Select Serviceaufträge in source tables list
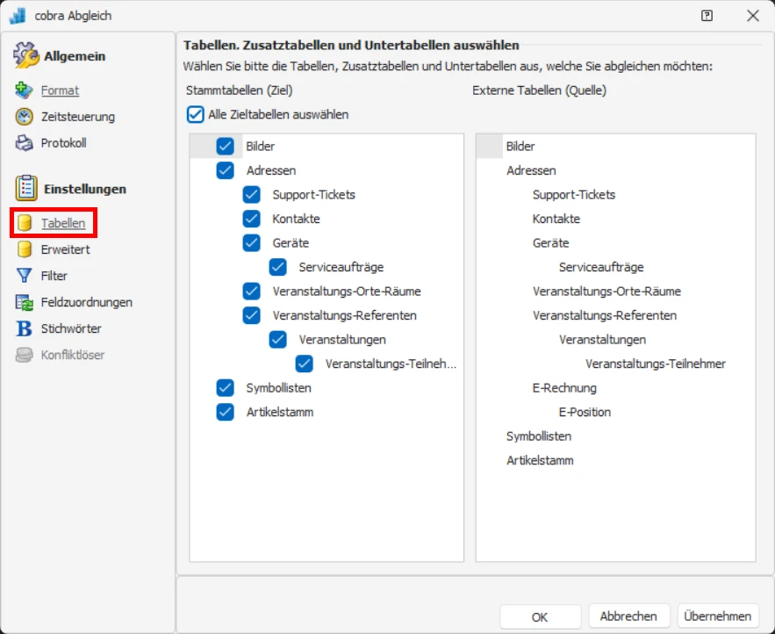The width and height of the screenshot is (775, 634). tap(601, 267)
